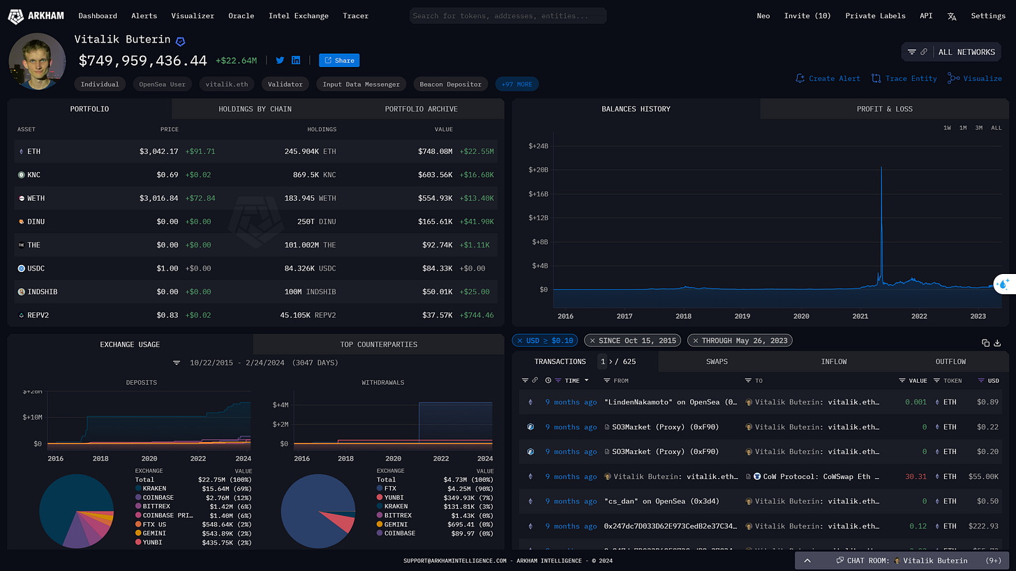Open Intel Exchange in top navigation
The width and height of the screenshot is (1016, 571).
point(299,15)
